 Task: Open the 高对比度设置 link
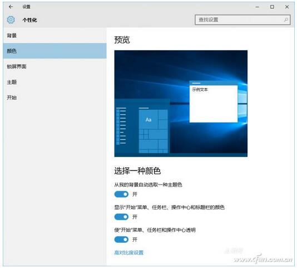pyautogui.click(x=129, y=252)
